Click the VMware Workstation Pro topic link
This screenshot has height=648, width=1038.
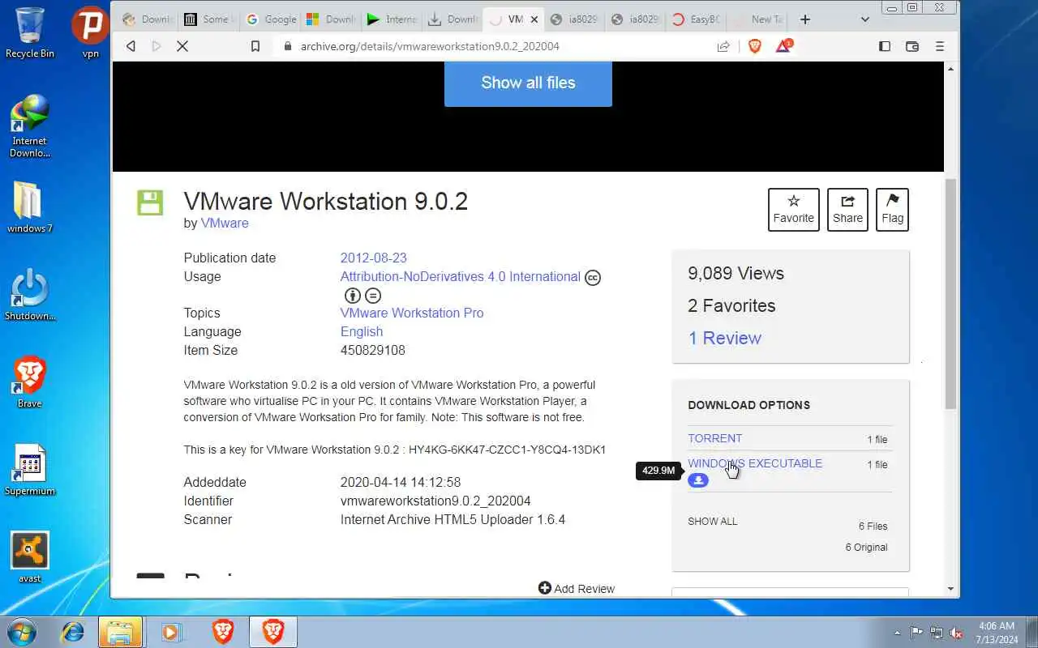point(412,313)
